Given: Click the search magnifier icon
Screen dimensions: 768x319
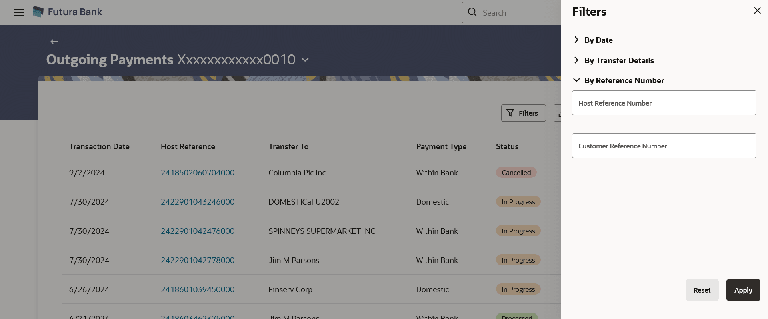Looking at the screenshot, I should tap(472, 12).
